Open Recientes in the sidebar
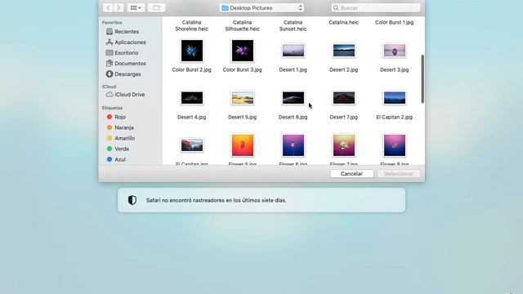This screenshot has width=523, height=294. pyautogui.click(x=122, y=32)
